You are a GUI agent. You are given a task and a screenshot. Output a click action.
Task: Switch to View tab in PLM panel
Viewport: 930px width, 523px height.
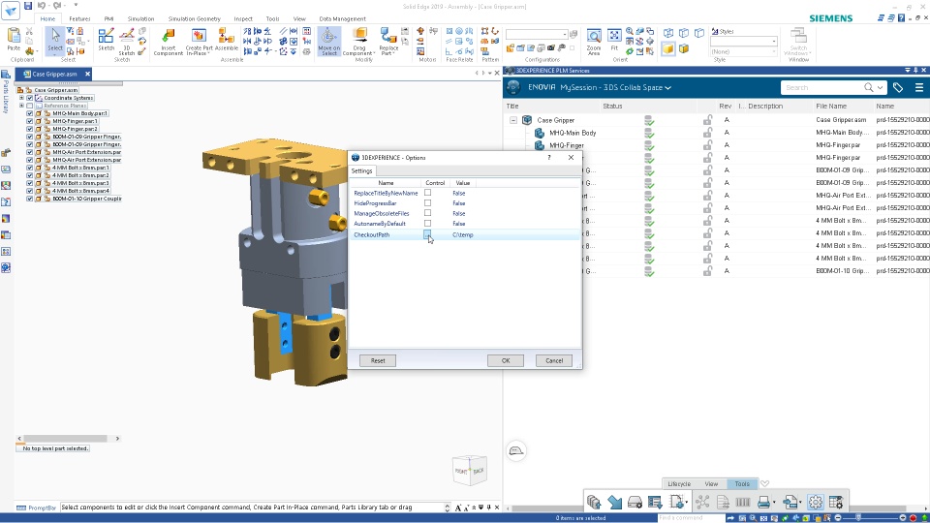click(x=711, y=484)
